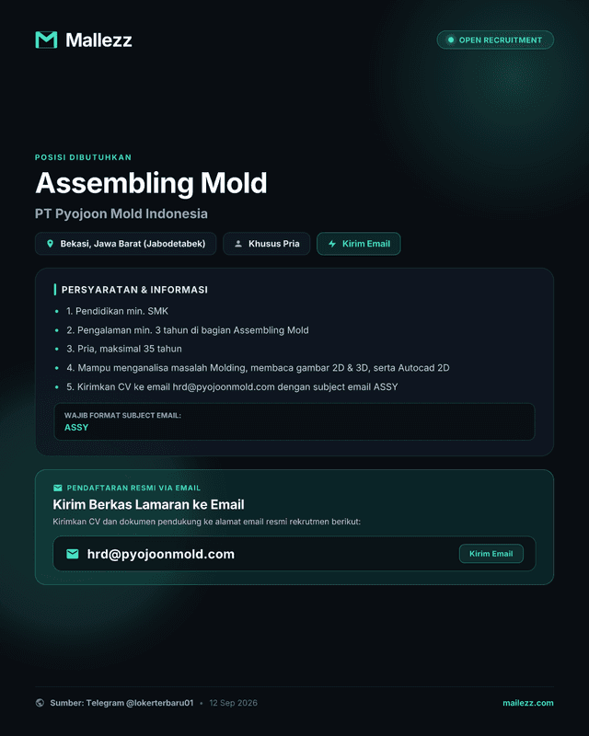Click the person icon in Khusus Pria tag
Image resolution: width=589 pixels, height=736 pixels.
coord(238,244)
